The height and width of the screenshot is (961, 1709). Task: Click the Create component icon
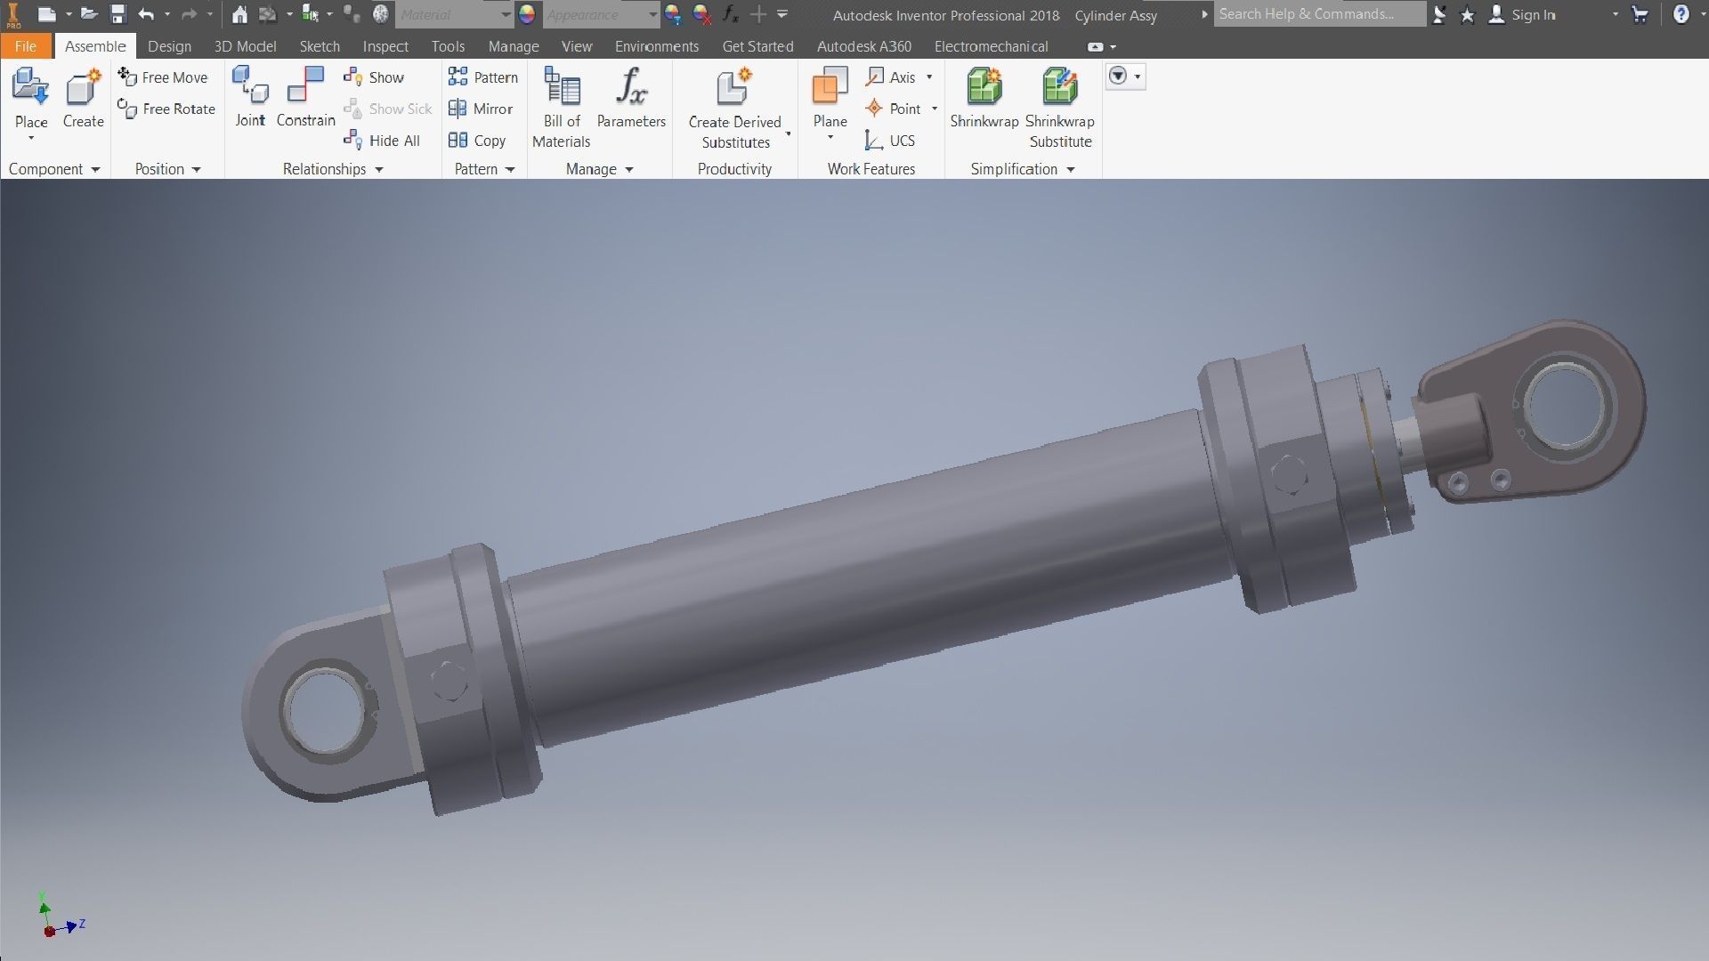click(83, 87)
